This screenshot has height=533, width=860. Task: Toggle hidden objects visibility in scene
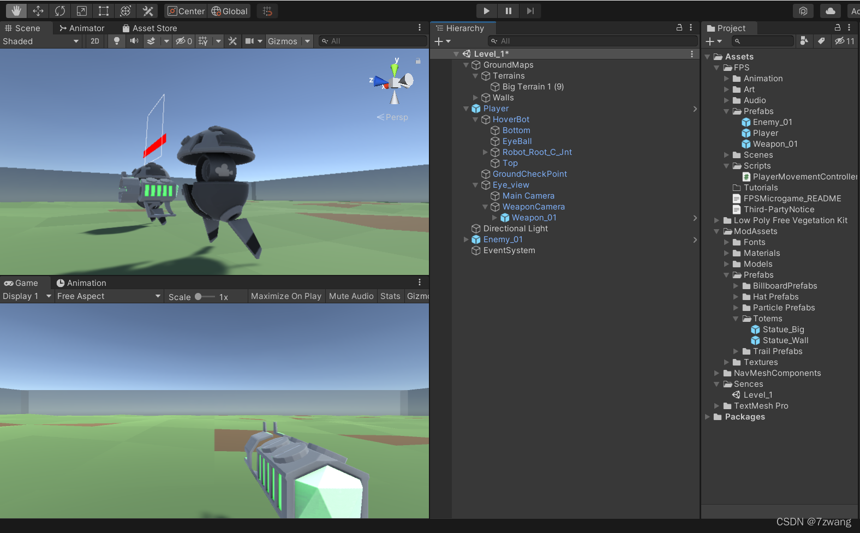(x=184, y=41)
